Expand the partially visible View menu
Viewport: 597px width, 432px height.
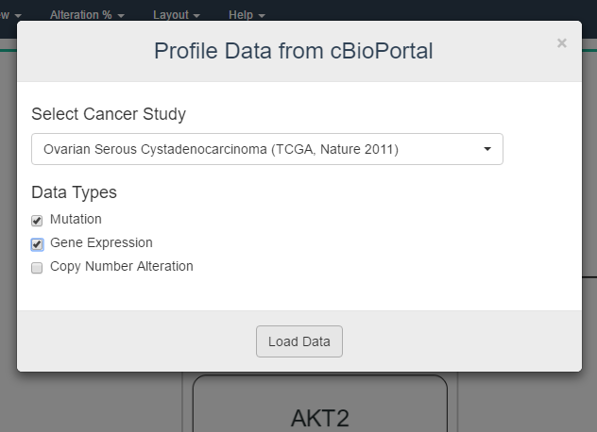[11, 15]
